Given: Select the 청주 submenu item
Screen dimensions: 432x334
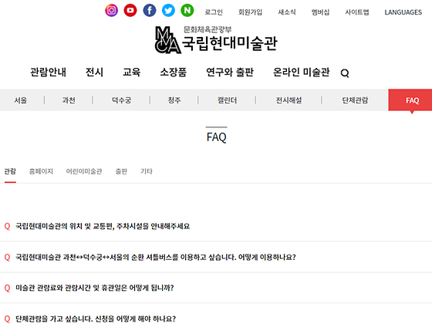Looking at the screenshot, I should [174, 100].
